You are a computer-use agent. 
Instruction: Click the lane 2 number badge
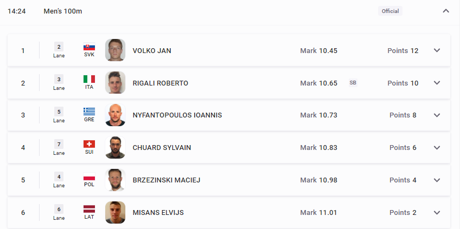pos(59,47)
